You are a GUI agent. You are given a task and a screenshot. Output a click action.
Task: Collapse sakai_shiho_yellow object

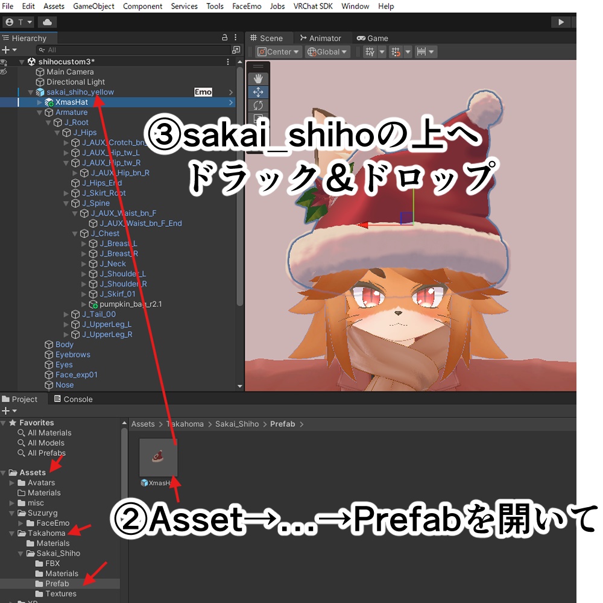31,92
